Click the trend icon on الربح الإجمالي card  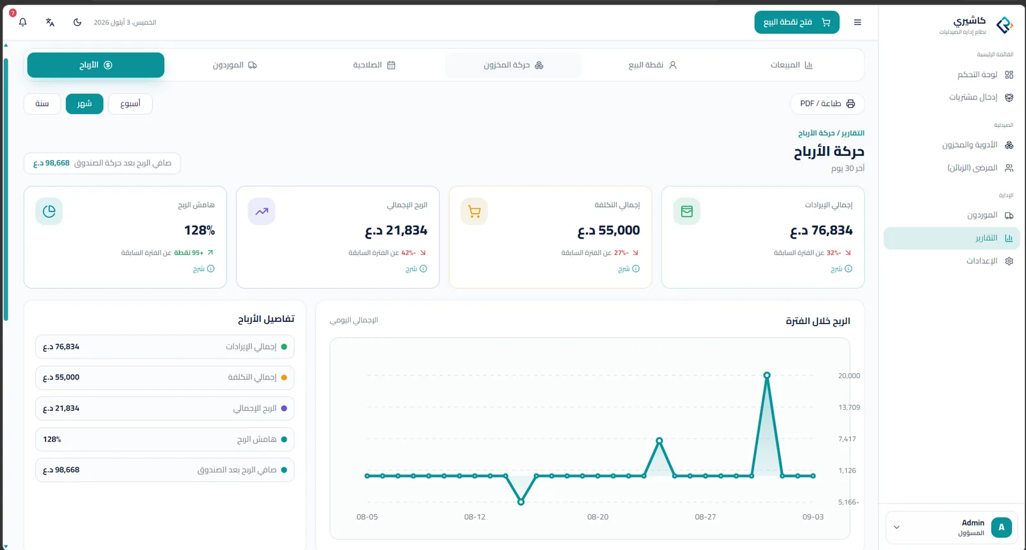[262, 212]
